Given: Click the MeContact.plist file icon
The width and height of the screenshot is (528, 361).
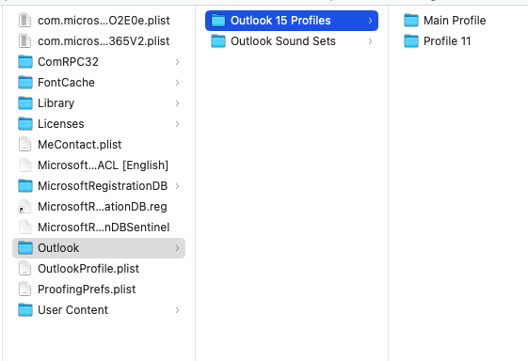Looking at the screenshot, I should point(25,145).
